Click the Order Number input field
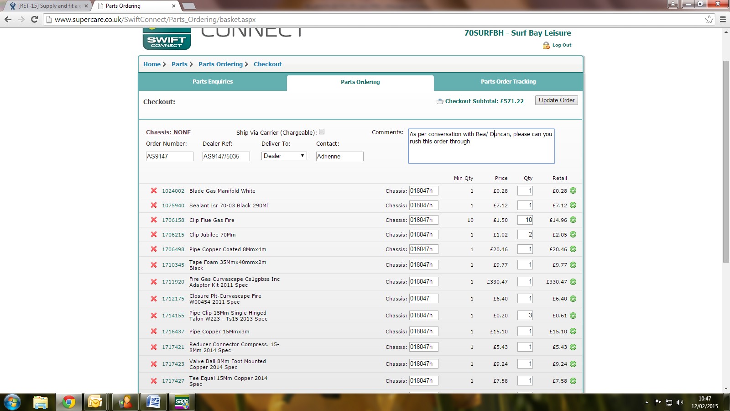This screenshot has width=730, height=411. click(169, 156)
